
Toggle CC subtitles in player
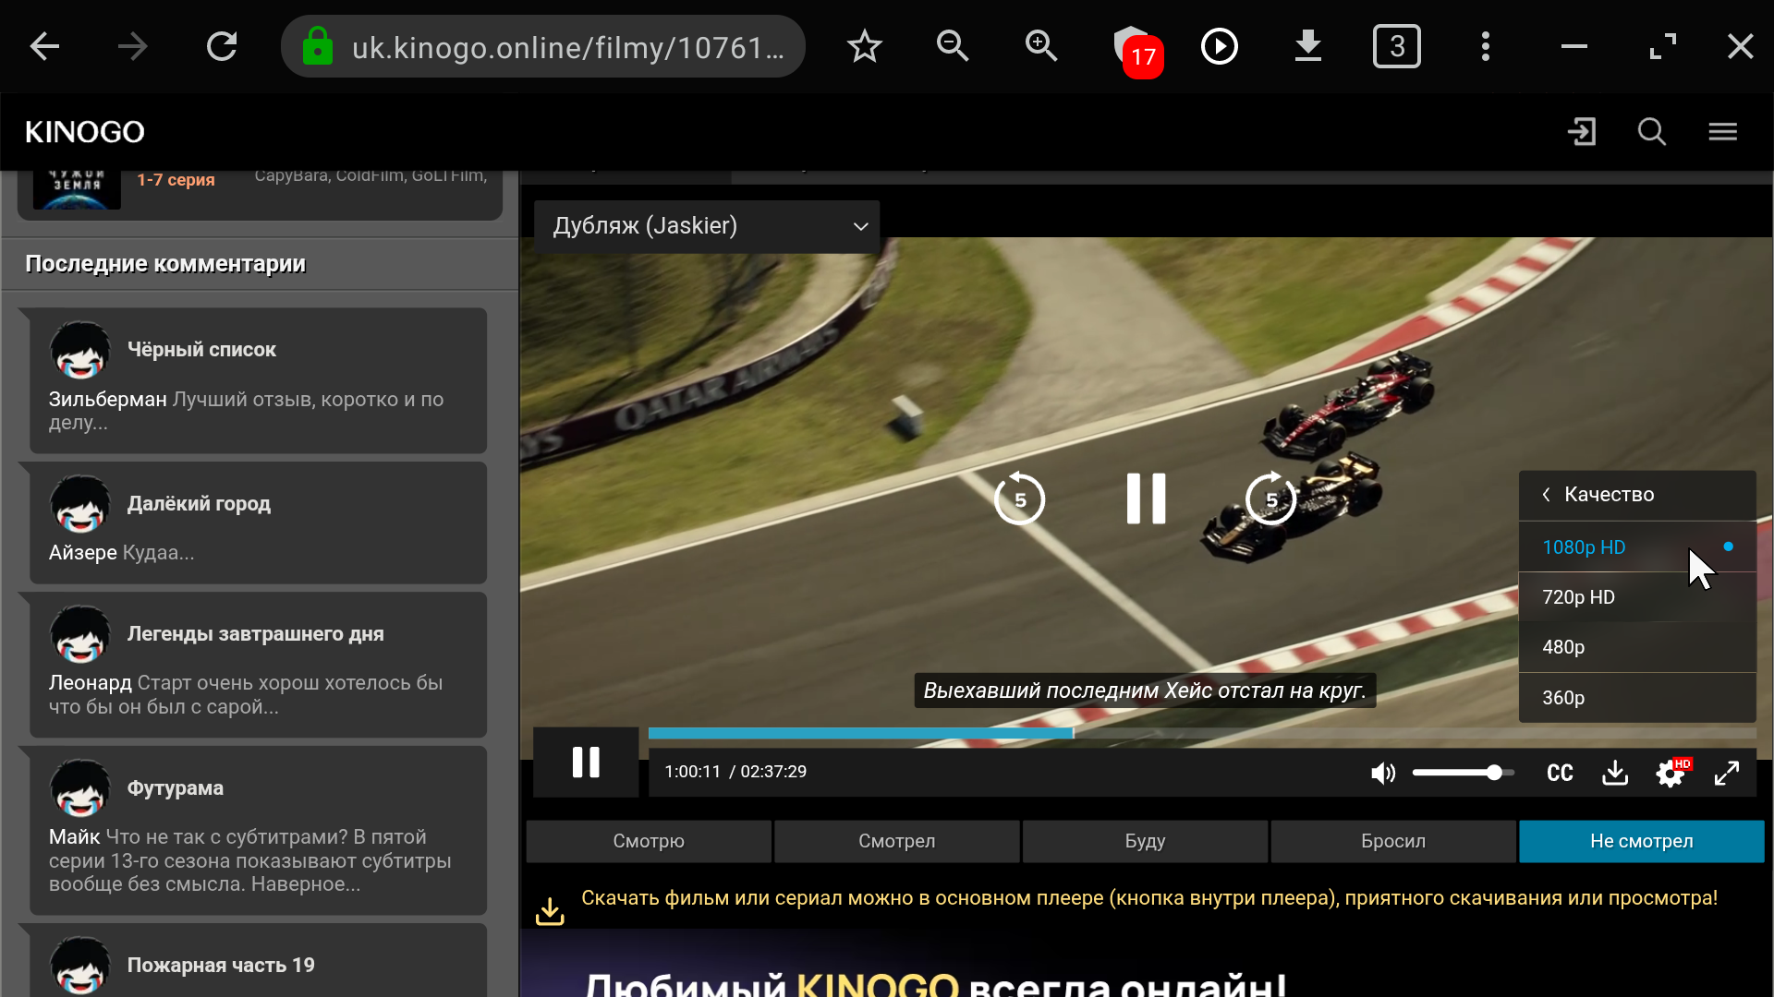click(1560, 773)
